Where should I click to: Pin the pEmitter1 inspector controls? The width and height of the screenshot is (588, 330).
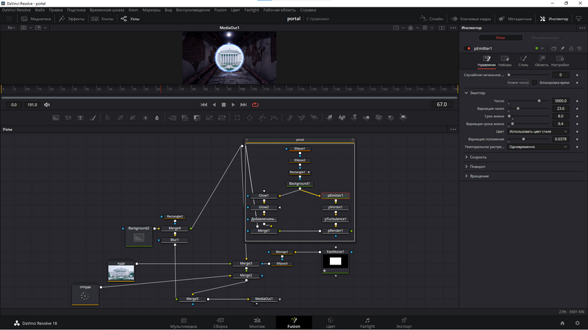pos(563,48)
